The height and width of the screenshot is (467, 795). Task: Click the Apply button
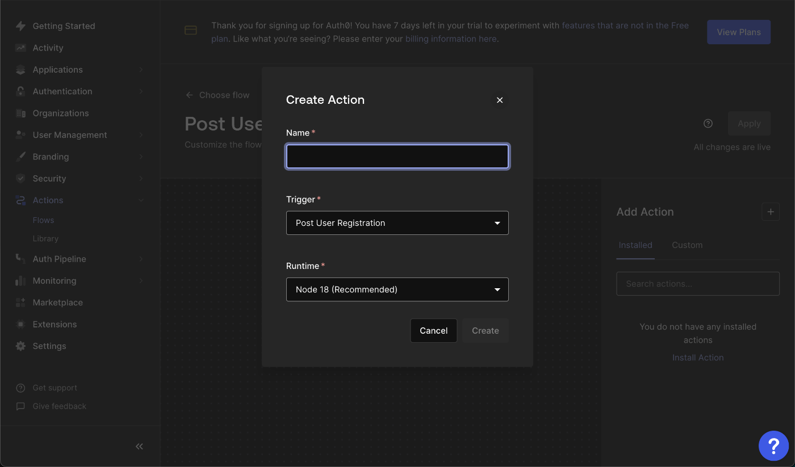tap(749, 124)
